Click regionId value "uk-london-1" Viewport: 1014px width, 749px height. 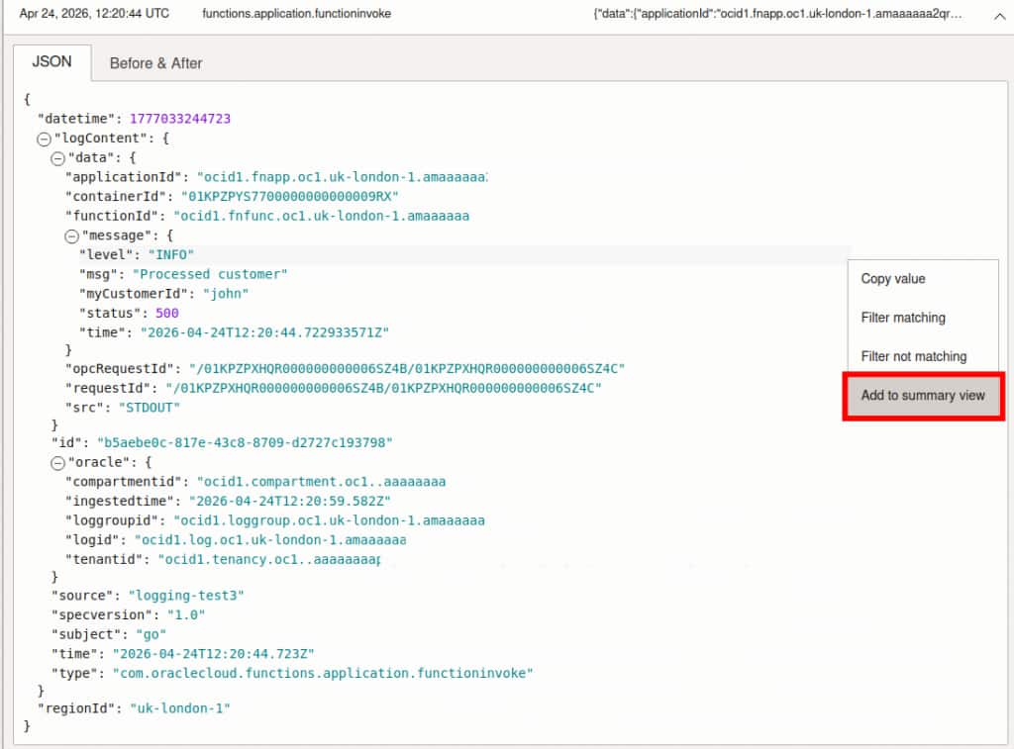pyautogui.click(x=180, y=708)
